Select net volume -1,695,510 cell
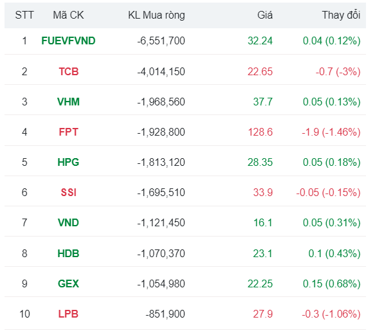Screen dimensions: 375x333 click(x=161, y=192)
